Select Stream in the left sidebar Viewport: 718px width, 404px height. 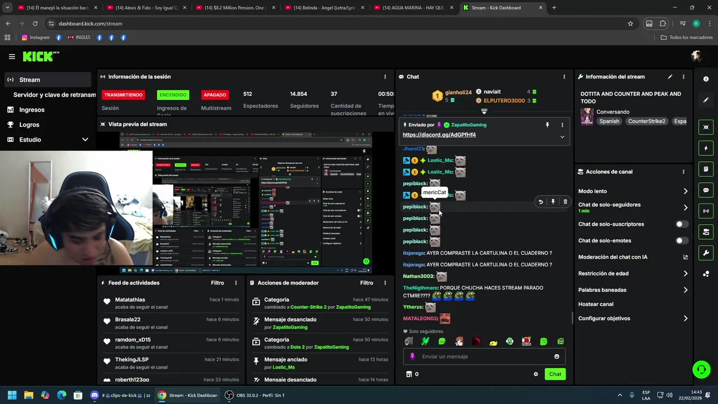tap(47, 80)
